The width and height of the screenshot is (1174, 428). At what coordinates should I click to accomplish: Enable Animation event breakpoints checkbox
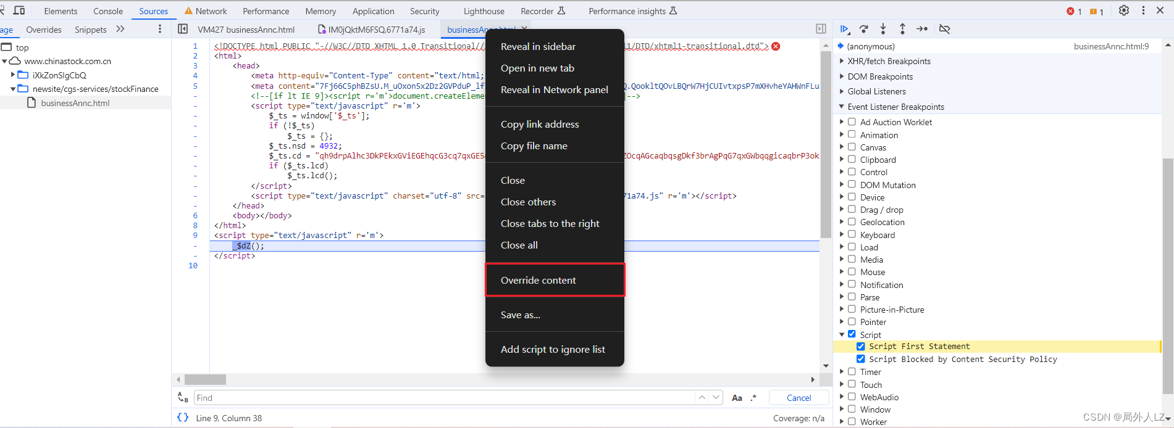tap(852, 134)
